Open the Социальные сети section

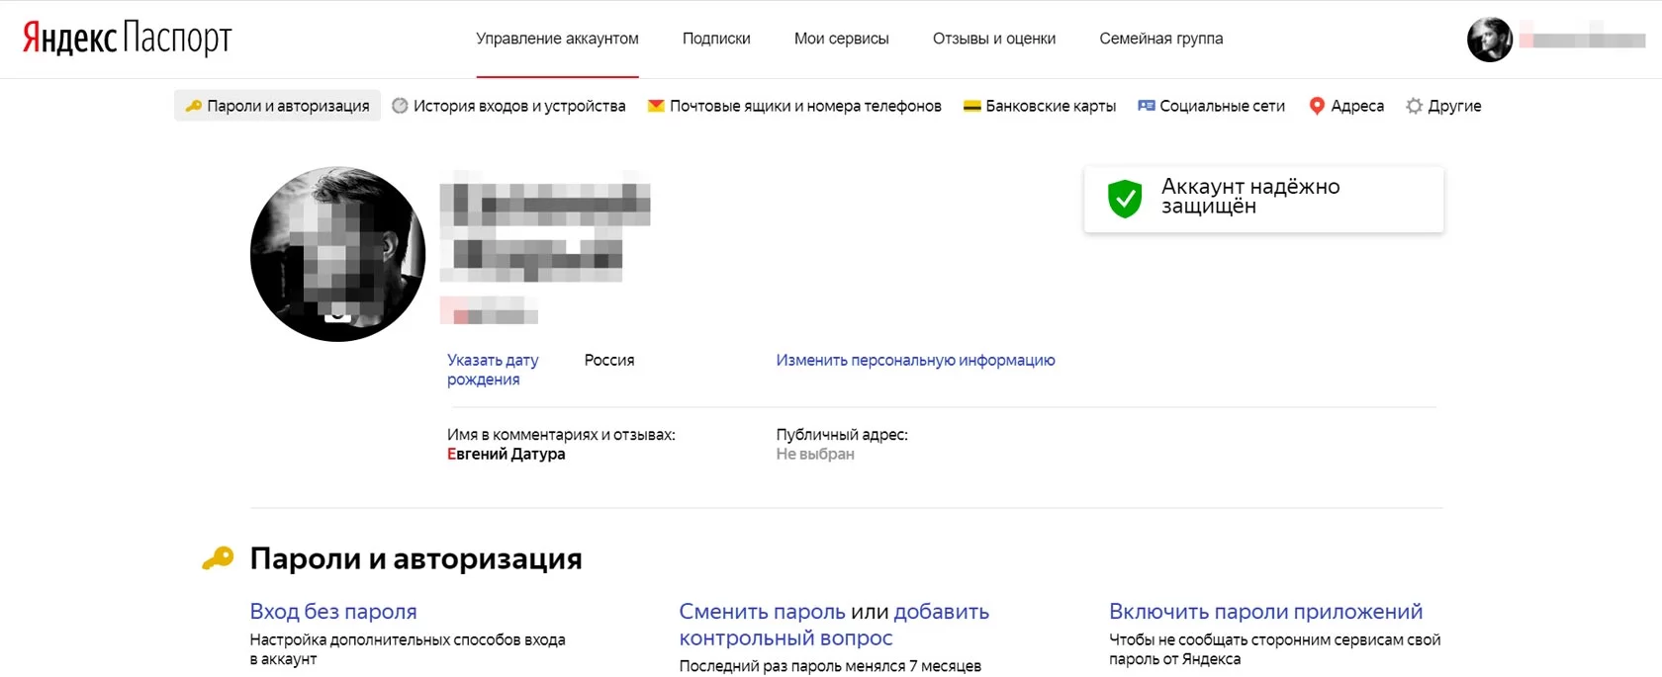[1222, 106]
